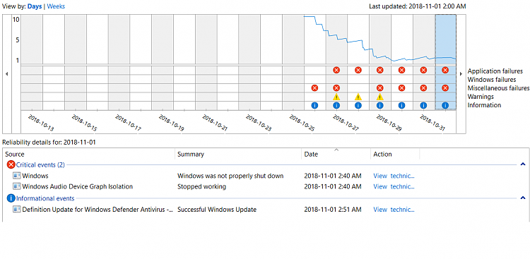Select the 'Informational events' group heading

[45, 198]
